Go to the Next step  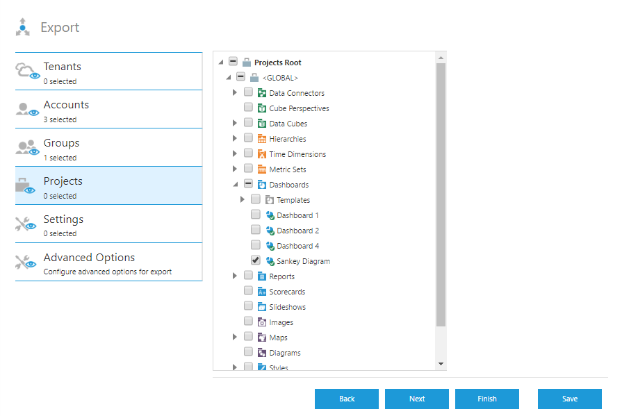(x=417, y=399)
